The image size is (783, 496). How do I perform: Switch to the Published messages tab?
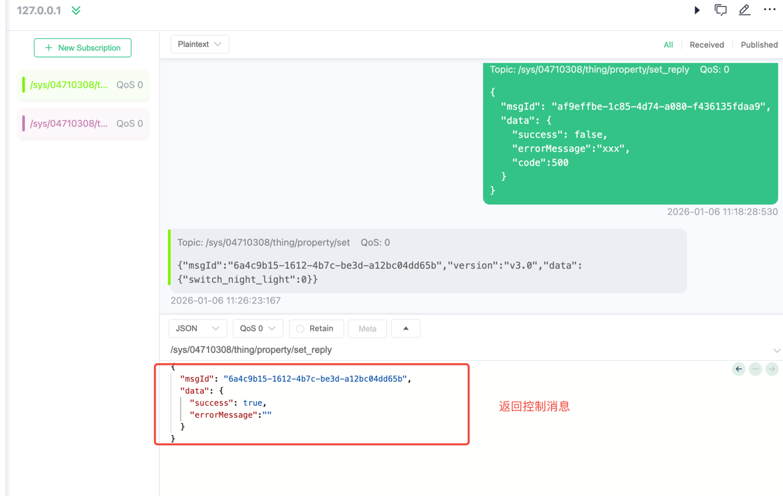click(x=759, y=45)
